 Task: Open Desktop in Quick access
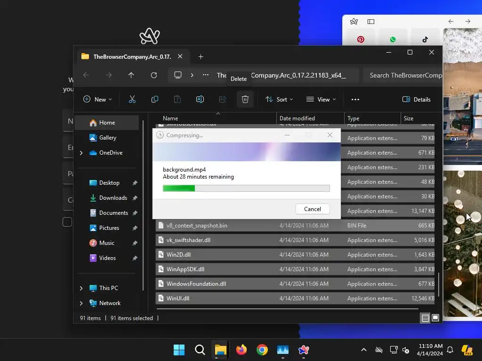tap(107, 183)
